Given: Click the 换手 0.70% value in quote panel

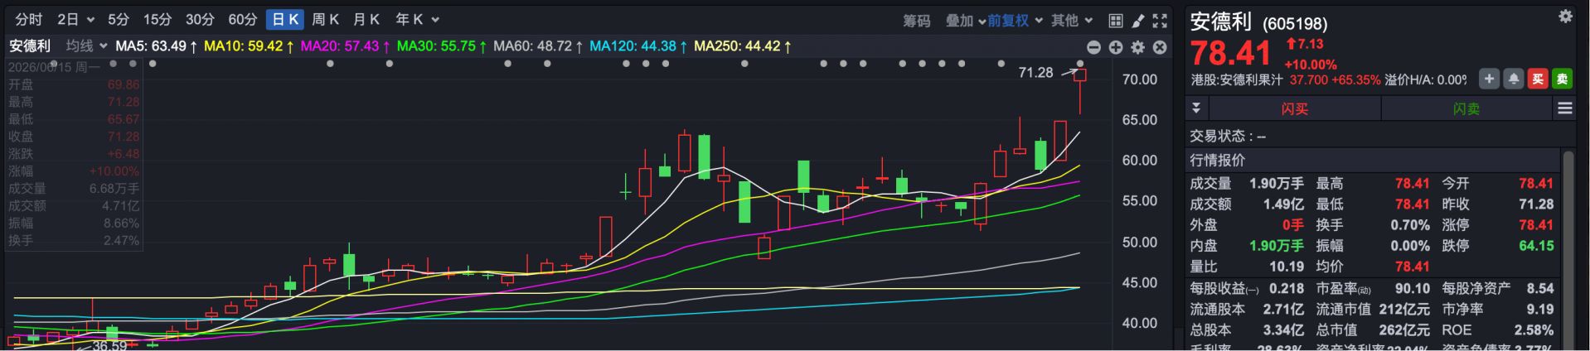Looking at the screenshot, I should (1409, 224).
